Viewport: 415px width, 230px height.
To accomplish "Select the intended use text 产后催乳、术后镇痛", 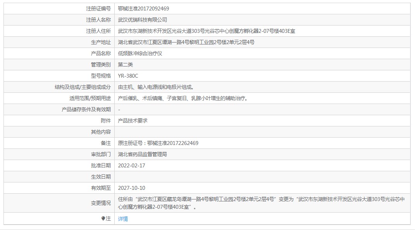I will point(183,98).
